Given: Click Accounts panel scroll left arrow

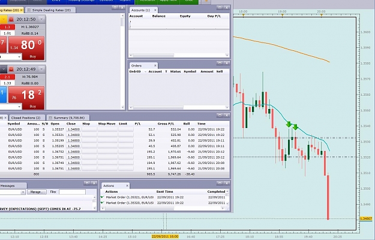Looking at the screenshot, I should (131, 55).
